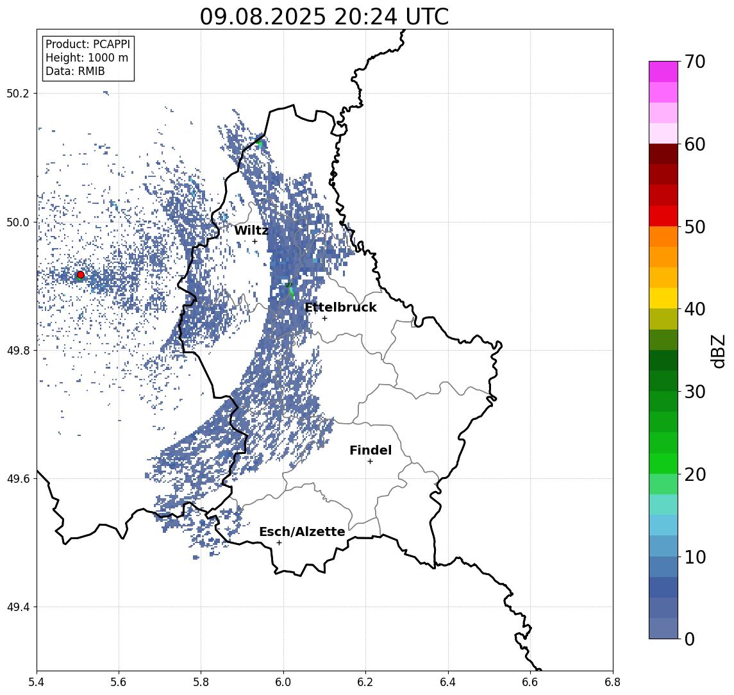The width and height of the screenshot is (734, 695).
Task: Click the dark maroon colorbar swatch below 60
Action: [x=663, y=154]
